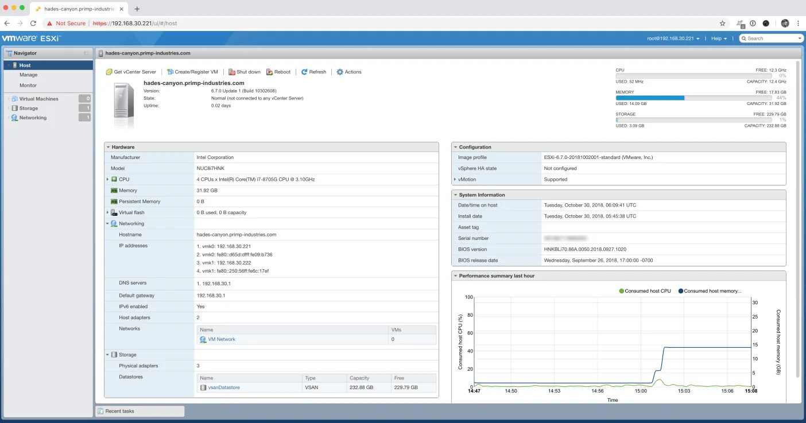Click the Reboot icon in the toolbar
This screenshot has width=806, height=423.
pos(269,72)
